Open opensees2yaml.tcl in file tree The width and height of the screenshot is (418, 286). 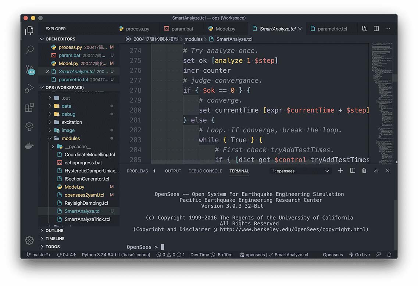(79, 195)
